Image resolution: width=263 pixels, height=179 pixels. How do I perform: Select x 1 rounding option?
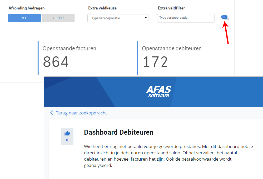pos(24,18)
